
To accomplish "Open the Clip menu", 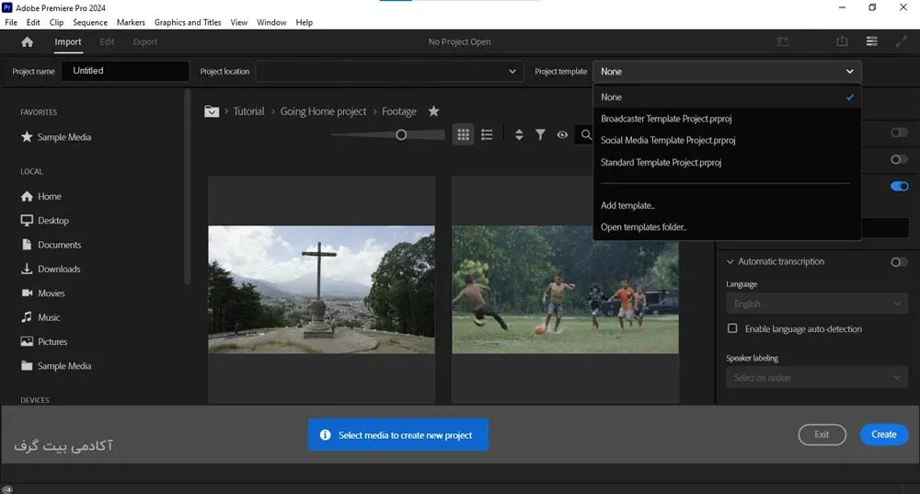I will coord(56,22).
